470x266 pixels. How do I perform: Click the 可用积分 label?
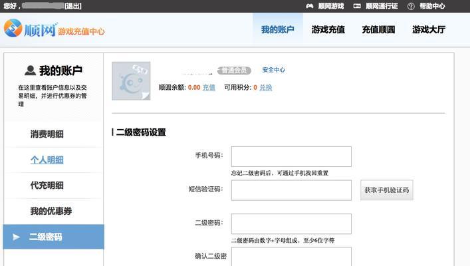click(238, 88)
